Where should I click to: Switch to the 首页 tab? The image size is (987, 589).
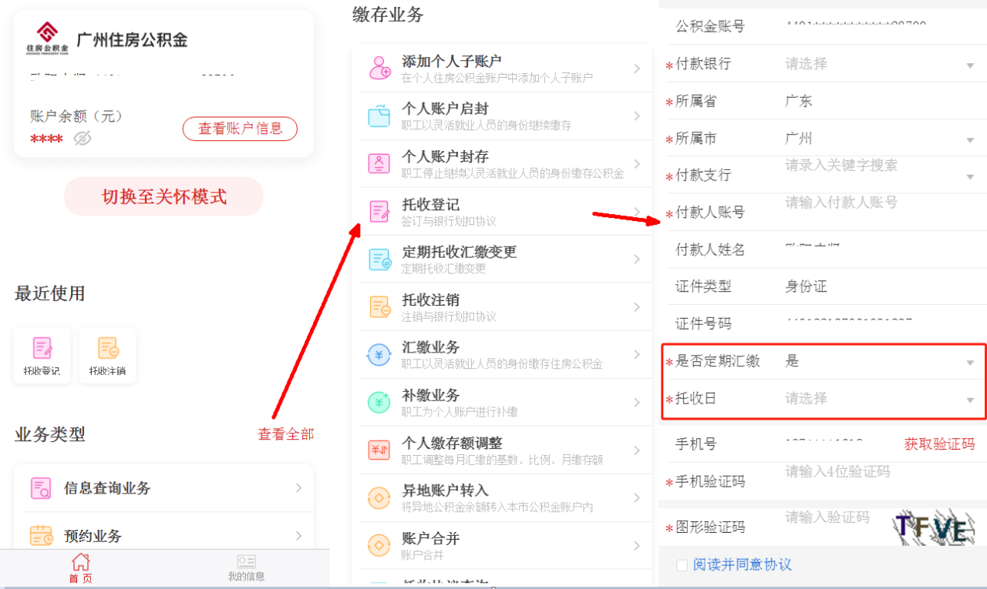point(80,568)
